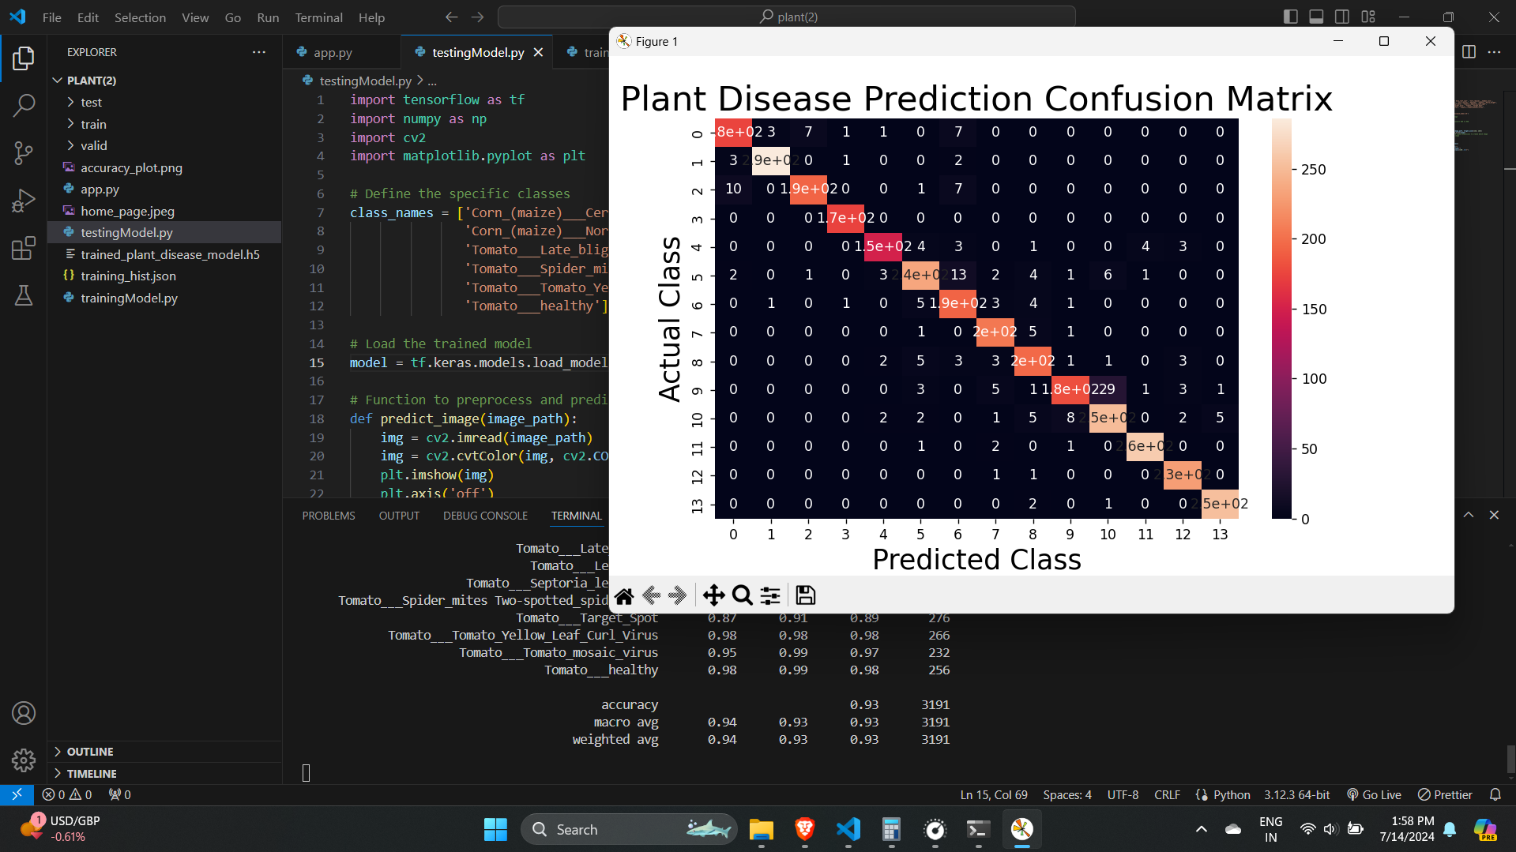Toggle the panel visibility layout button
1516x852 pixels.
[x=1316, y=17]
